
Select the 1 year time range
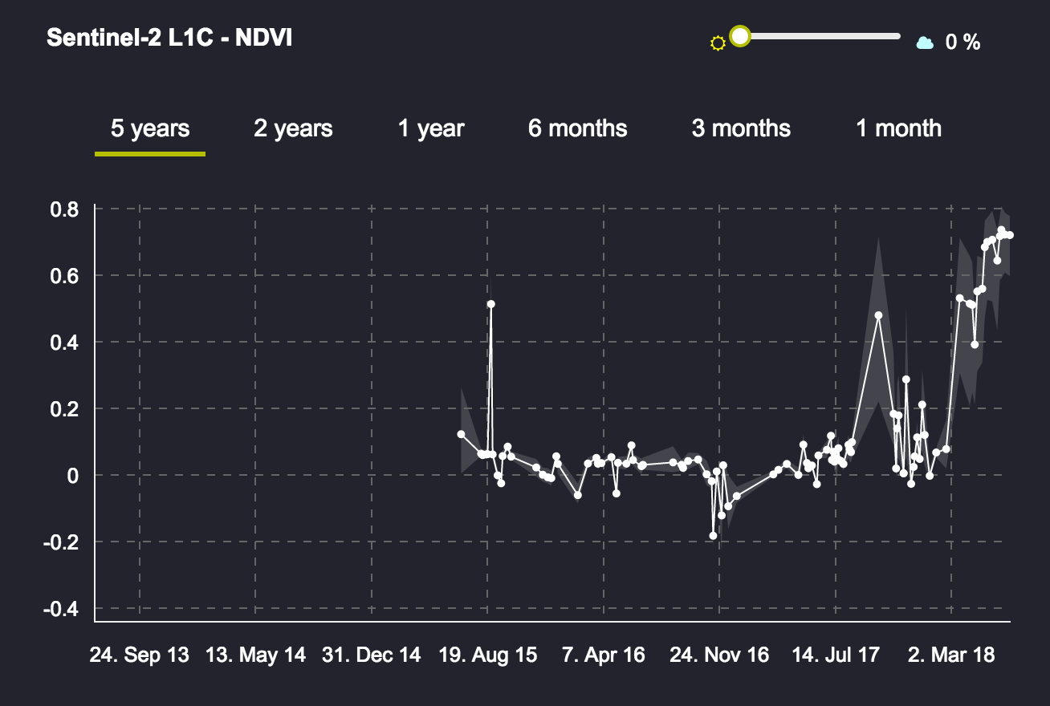(x=431, y=128)
